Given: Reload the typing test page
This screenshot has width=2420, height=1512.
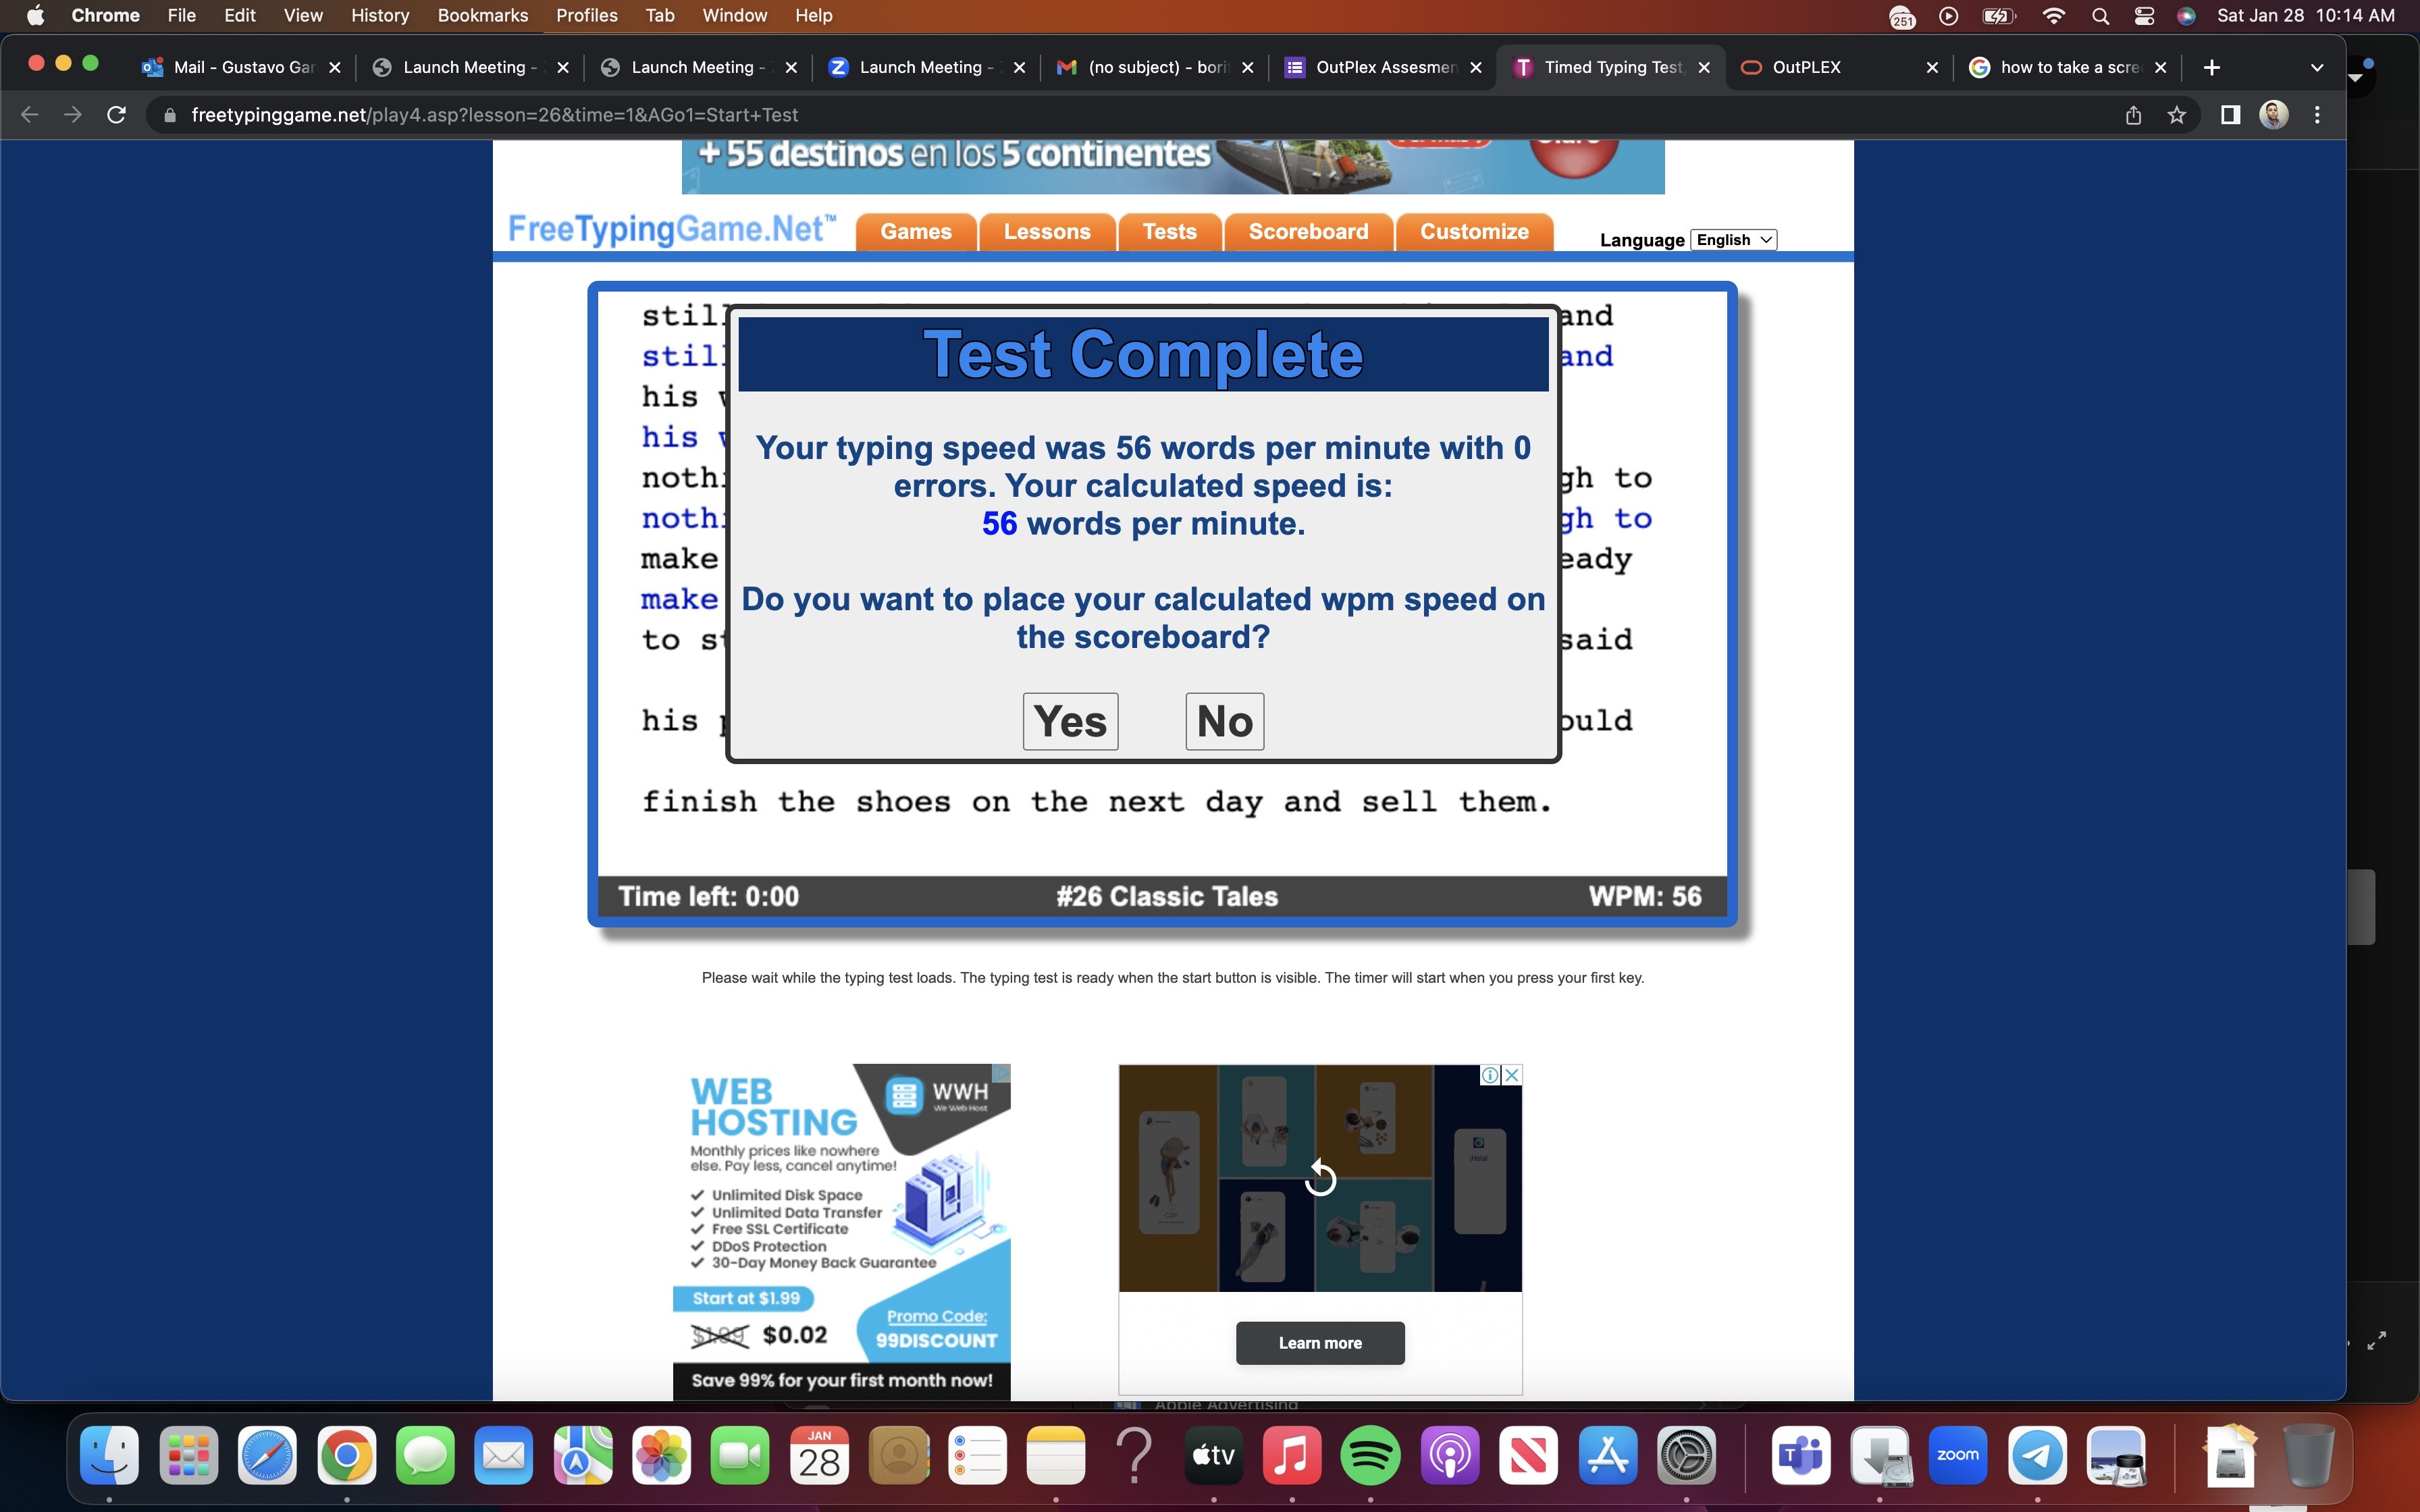Looking at the screenshot, I should (116, 115).
